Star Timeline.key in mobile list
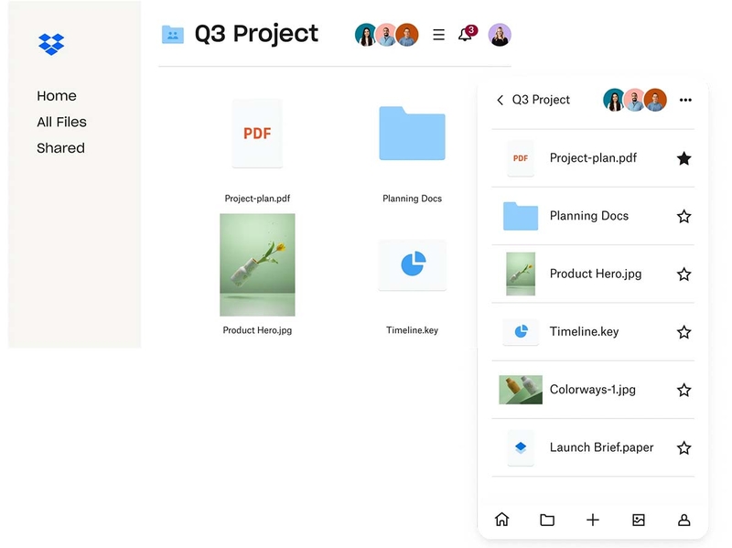Image resolution: width=732 pixels, height=548 pixels. point(684,332)
